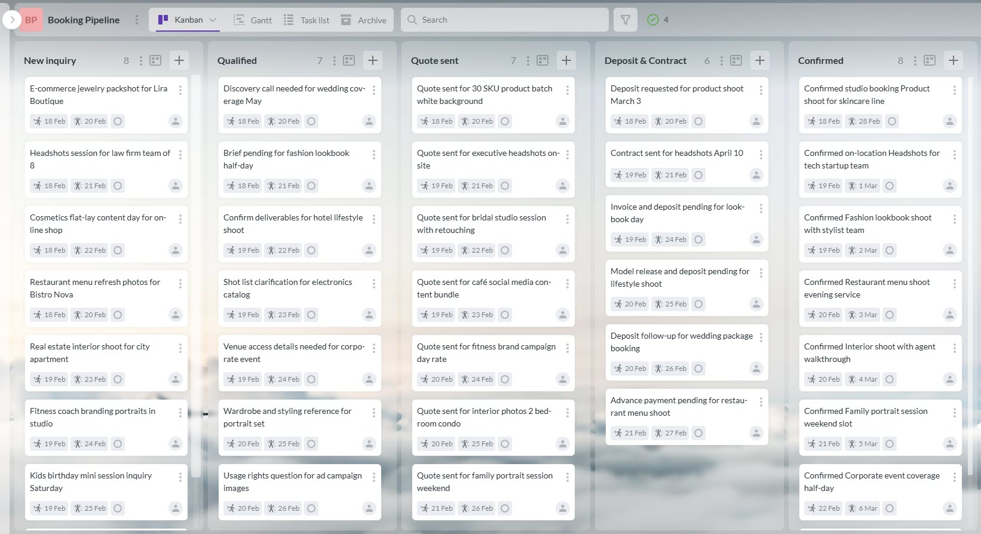Screen dimensions: 981x534
Task: Change card layout for the Qualified column
Action: coord(349,60)
